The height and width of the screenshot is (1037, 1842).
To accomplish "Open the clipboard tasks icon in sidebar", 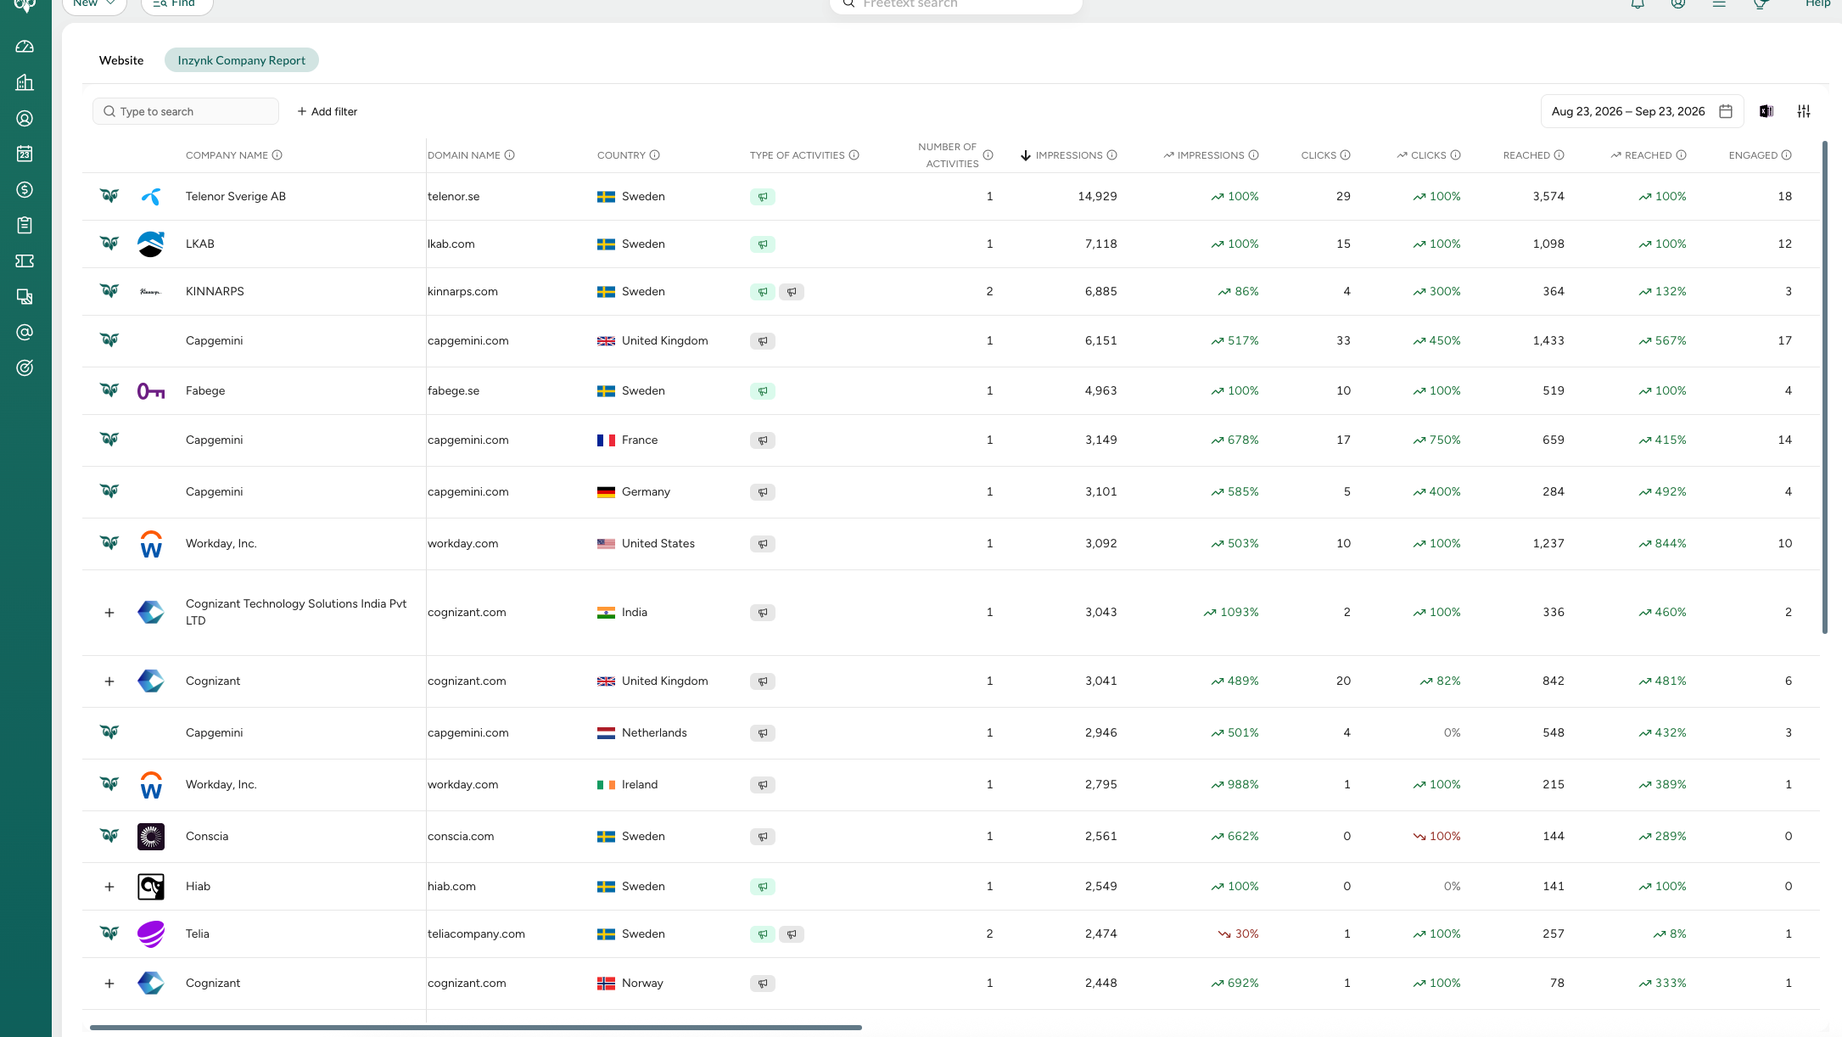I will click(25, 225).
